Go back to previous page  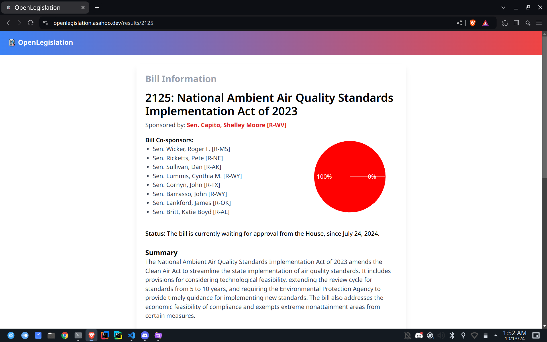point(9,23)
